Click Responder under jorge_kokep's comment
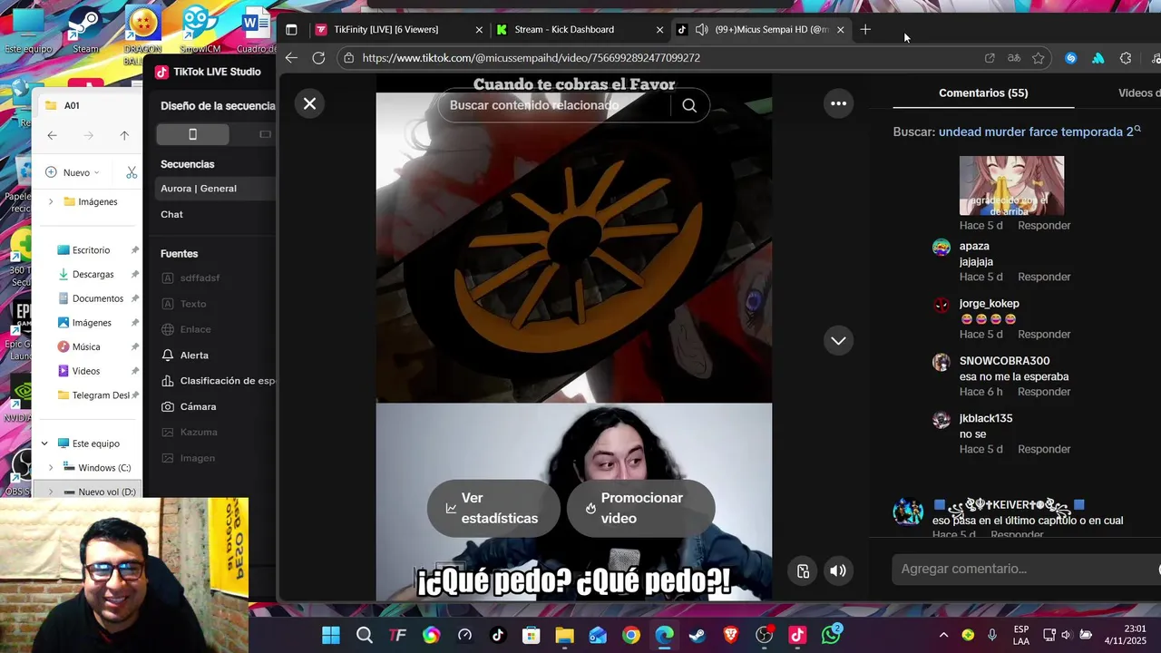Viewport: 1161px width, 653px height. [x=1044, y=334]
